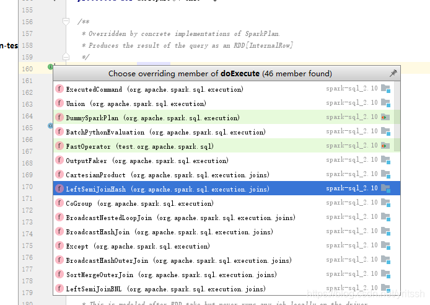Click green implemented-method gutter icon at line 160
This screenshot has width=430, height=305.
click(50, 67)
